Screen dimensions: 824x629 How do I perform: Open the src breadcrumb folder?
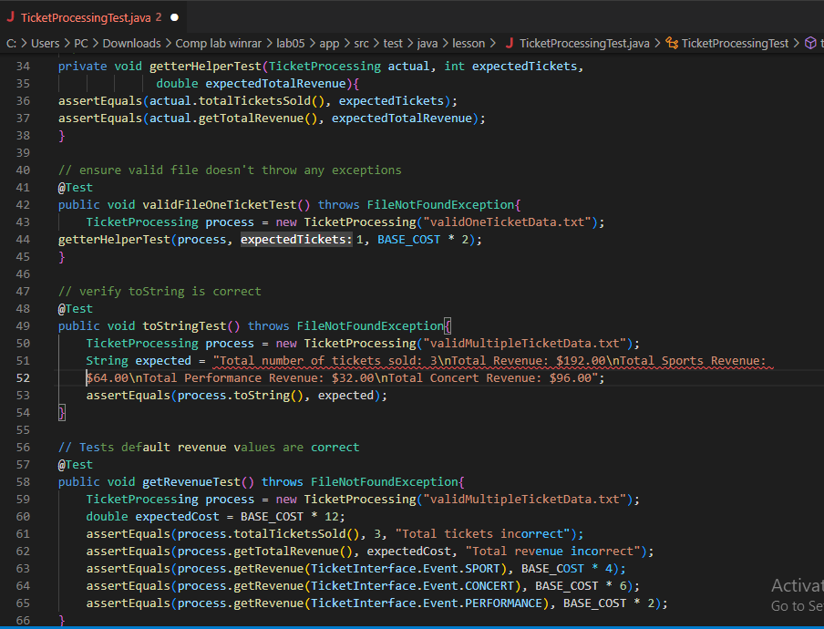[362, 44]
